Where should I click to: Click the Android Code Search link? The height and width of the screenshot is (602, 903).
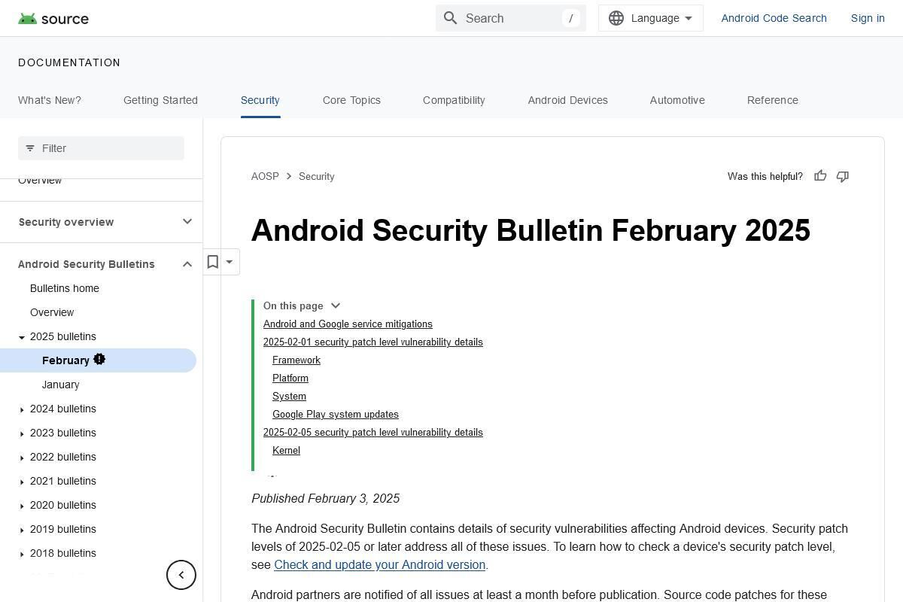click(x=774, y=18)
